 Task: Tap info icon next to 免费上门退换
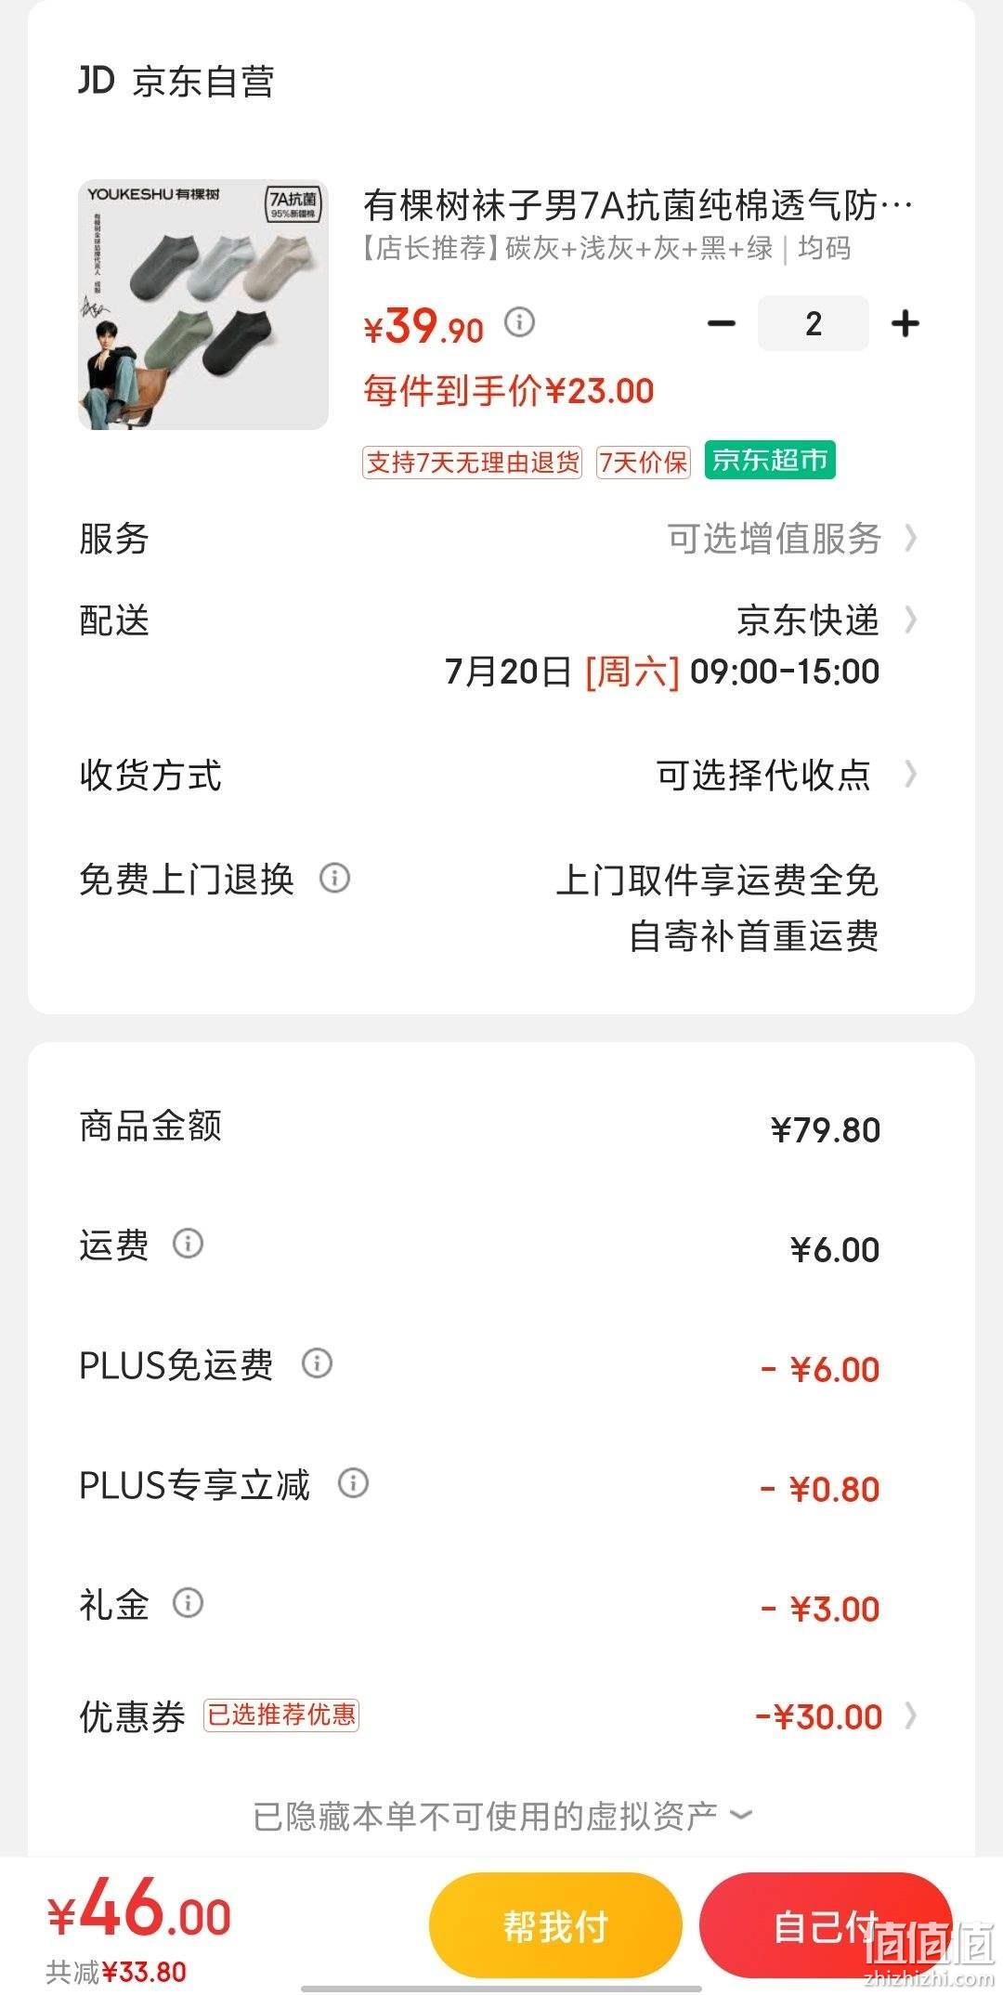(x=334, y=878)
